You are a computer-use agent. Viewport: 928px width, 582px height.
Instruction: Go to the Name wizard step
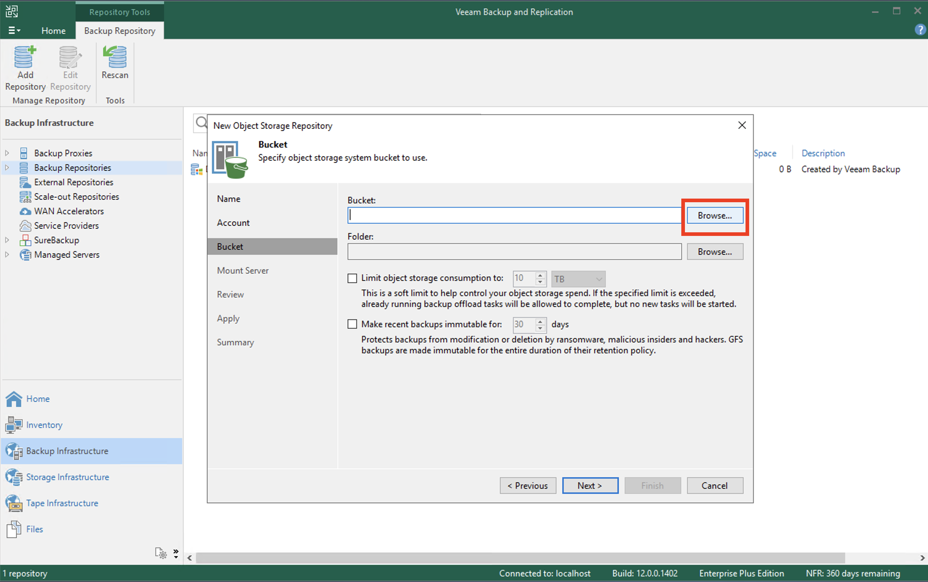(x=229, y=199)
